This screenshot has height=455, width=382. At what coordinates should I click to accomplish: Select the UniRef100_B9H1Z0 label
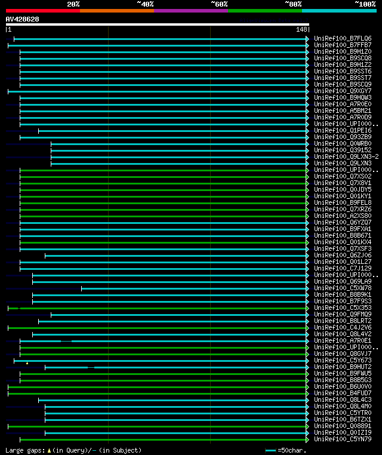pos(343,52)
